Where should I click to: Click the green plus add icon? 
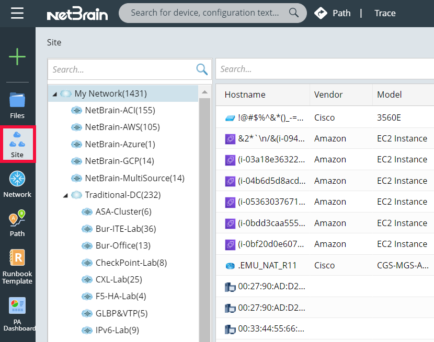17,57
